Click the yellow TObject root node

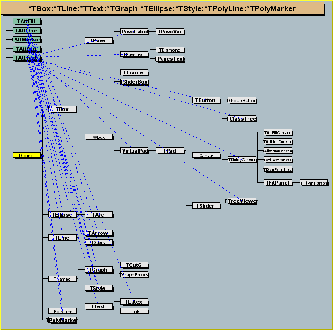(x=26, y=155)
